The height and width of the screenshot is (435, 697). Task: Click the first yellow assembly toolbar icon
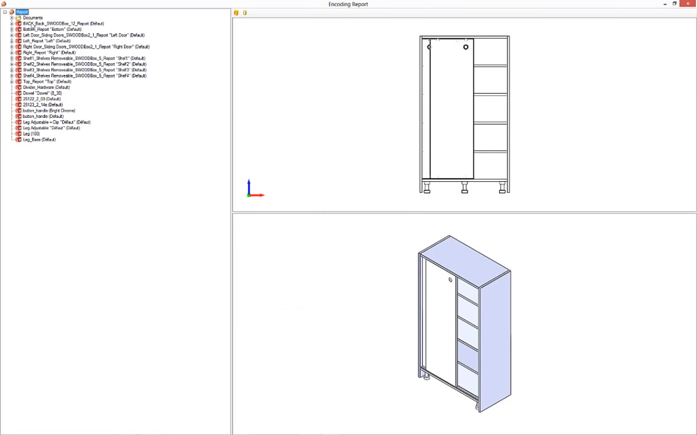tap(236, 13)
